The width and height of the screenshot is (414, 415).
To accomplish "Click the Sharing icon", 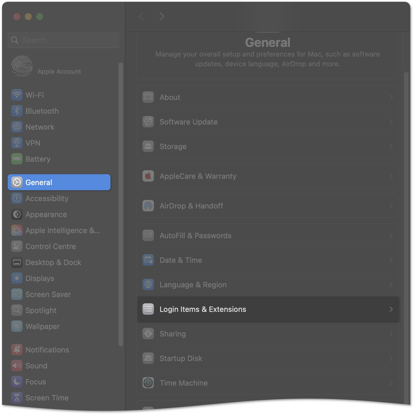I will tap(148, 334).
